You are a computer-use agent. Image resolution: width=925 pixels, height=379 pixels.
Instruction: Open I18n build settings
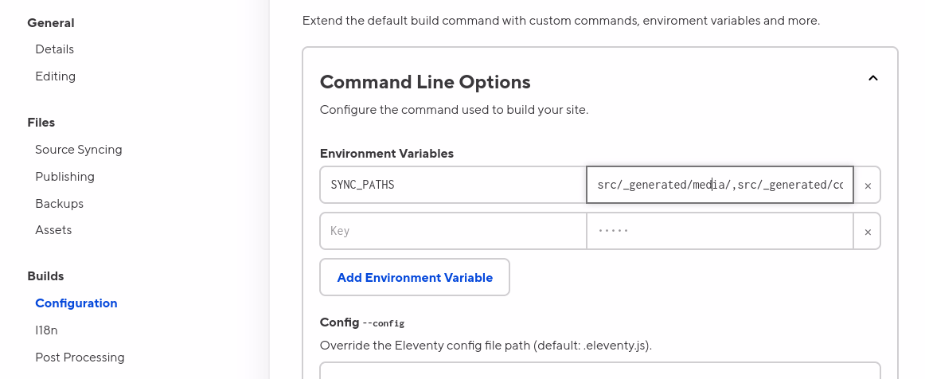[x=46, y=330]
